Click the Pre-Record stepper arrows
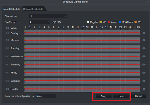The height and width of the screenshot is (105, 150). click(x=48, y=22)
